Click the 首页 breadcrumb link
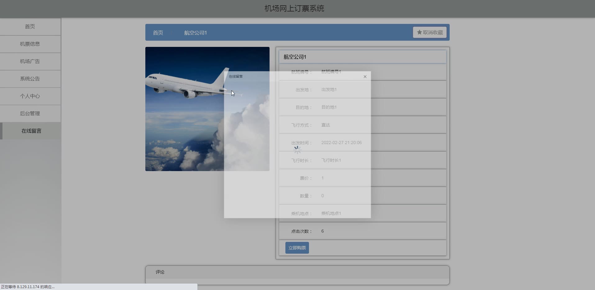The image size is (595, 290). (x=158, y=33)
